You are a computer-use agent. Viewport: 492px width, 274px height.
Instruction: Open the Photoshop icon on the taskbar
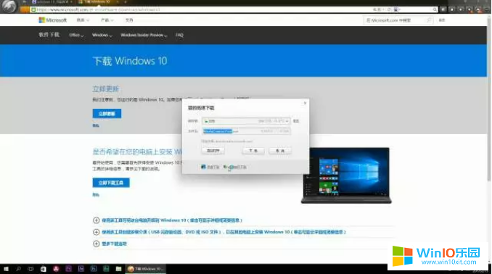[94, 269]
